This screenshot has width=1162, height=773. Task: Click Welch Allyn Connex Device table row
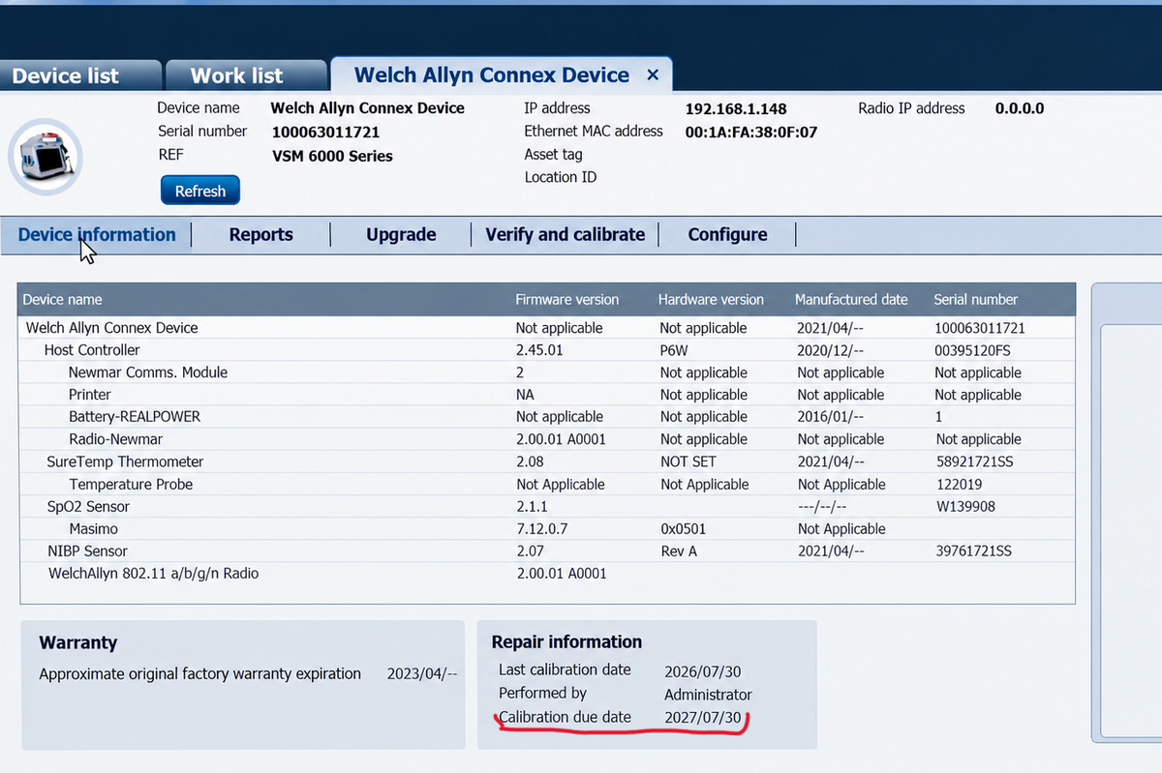point(546,328)
